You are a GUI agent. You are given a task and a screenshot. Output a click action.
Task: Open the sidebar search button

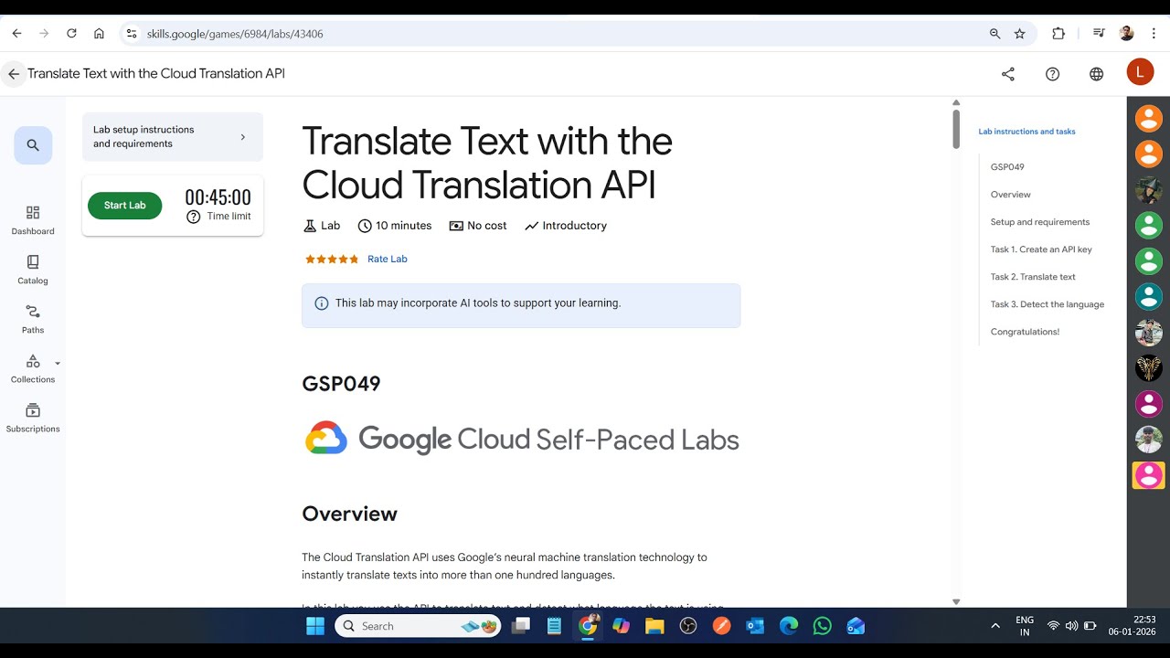33,145
